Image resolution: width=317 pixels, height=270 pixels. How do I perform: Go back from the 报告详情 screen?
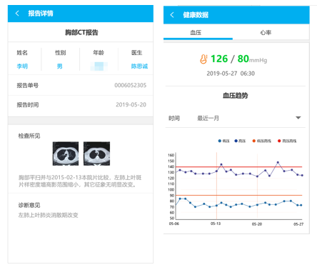coord(17,13)
